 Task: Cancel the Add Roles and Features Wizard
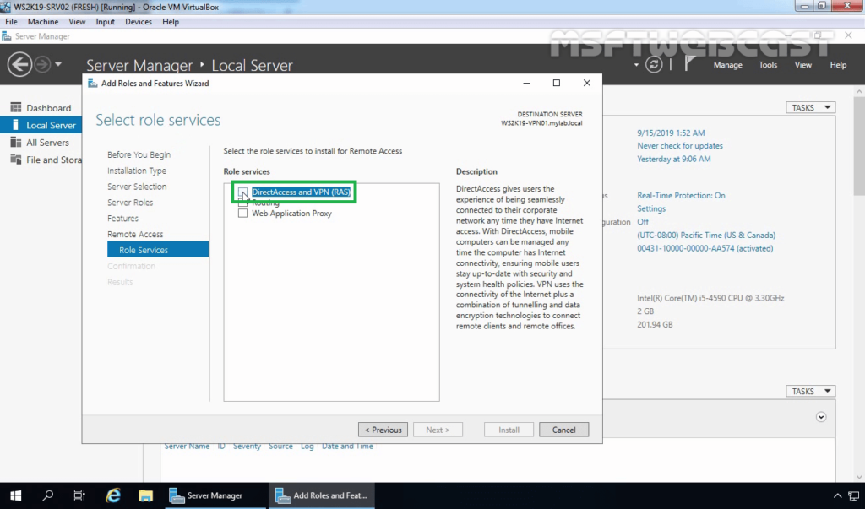click(x=563, y=430)
